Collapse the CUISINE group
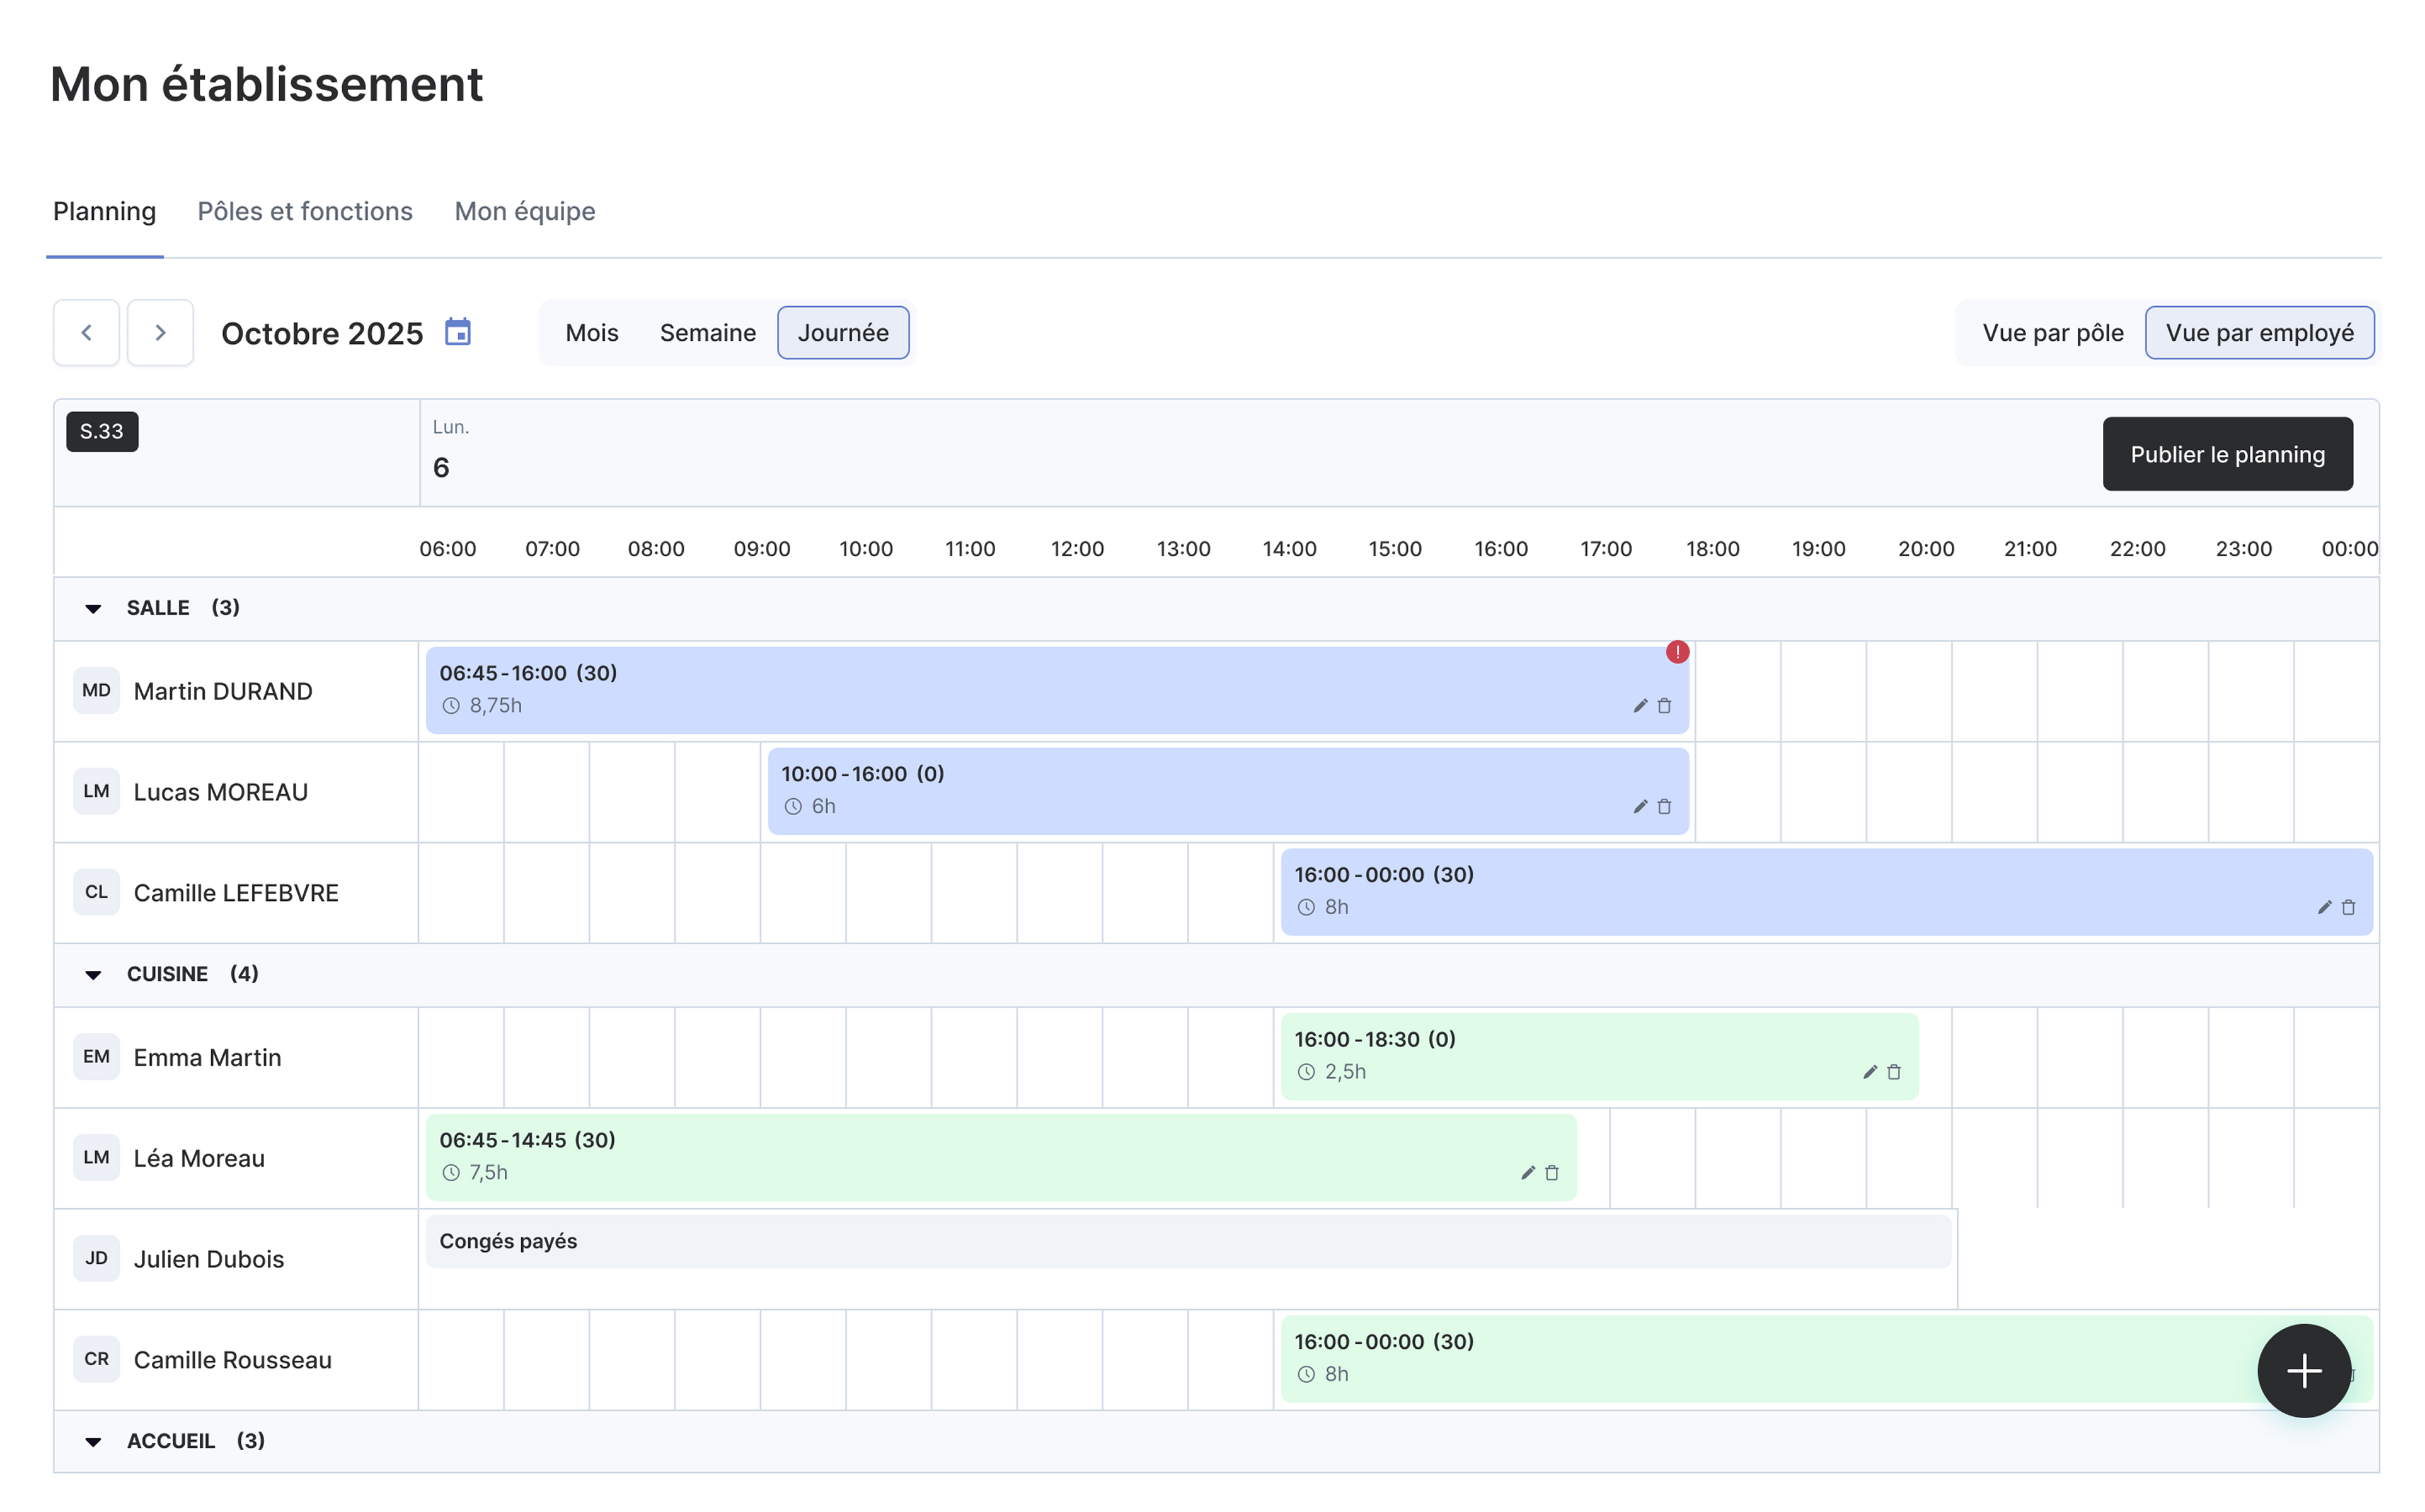The height and width of the screenshot is (1512, 2425). [93, 974]
